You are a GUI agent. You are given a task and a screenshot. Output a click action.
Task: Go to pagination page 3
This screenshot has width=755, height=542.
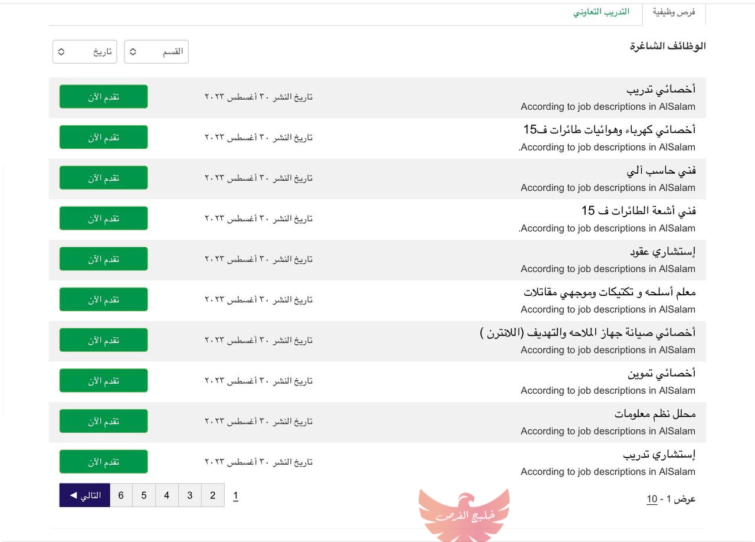point(189,495)
